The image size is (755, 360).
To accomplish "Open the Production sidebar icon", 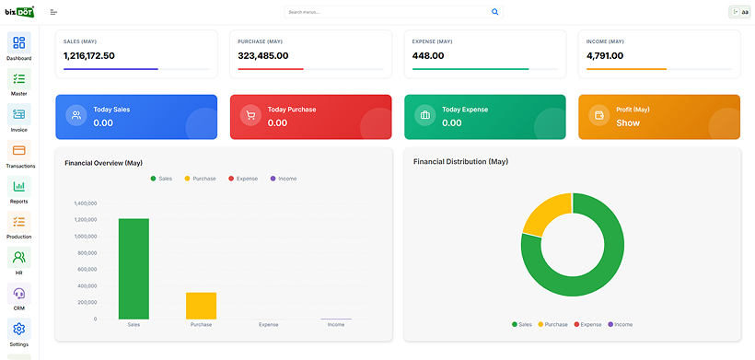I will coord(18,221).
